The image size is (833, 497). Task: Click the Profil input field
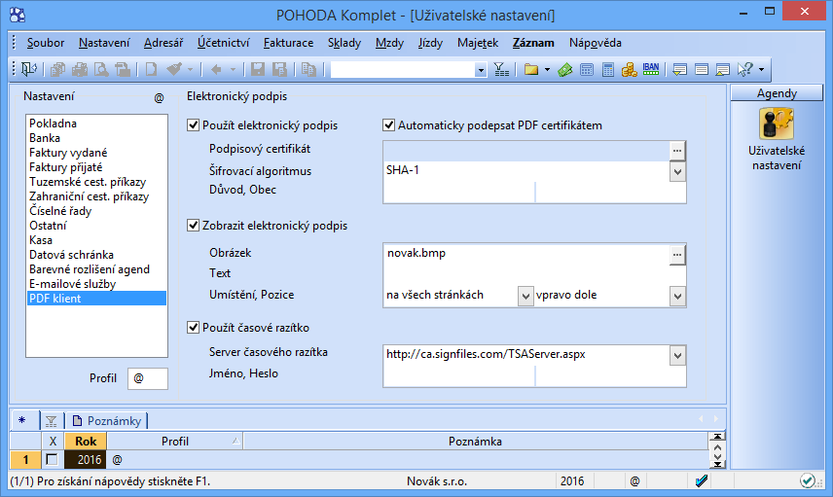pos(147,378)
